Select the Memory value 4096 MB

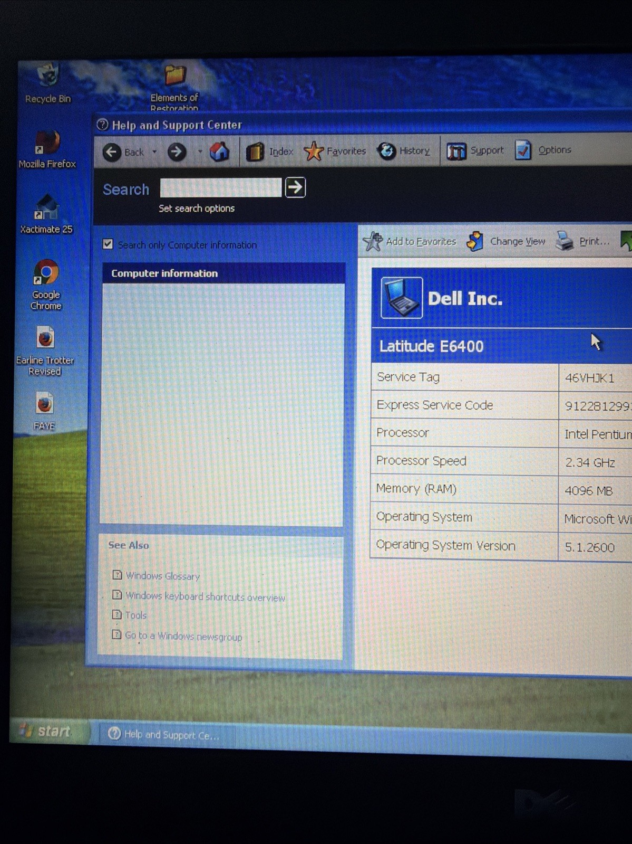pos(588,491)
